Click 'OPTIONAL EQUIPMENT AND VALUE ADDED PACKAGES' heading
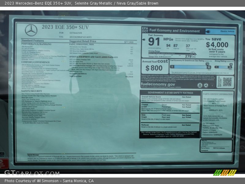245x184 pixels. (93, 57)
